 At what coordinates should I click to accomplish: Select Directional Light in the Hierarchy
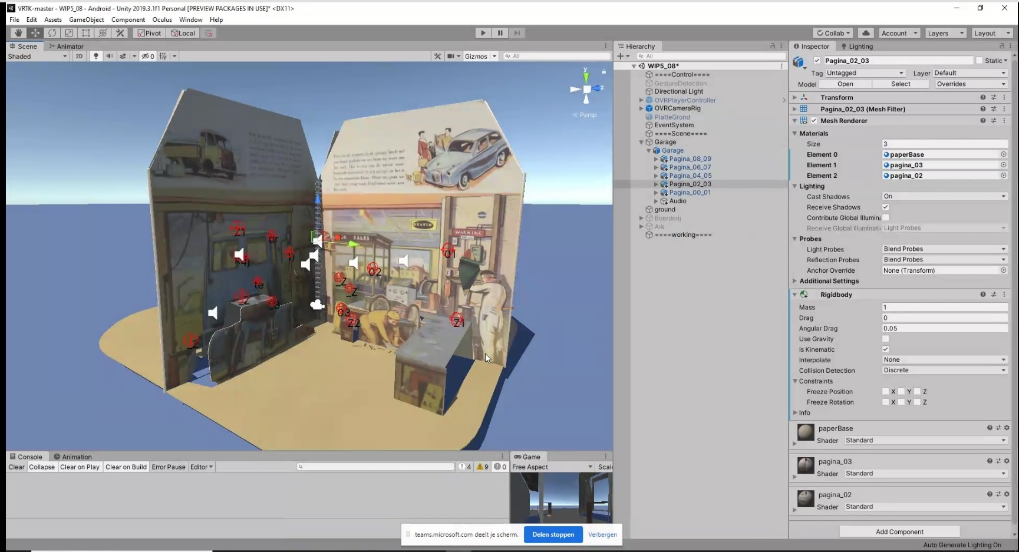point(678,91)
